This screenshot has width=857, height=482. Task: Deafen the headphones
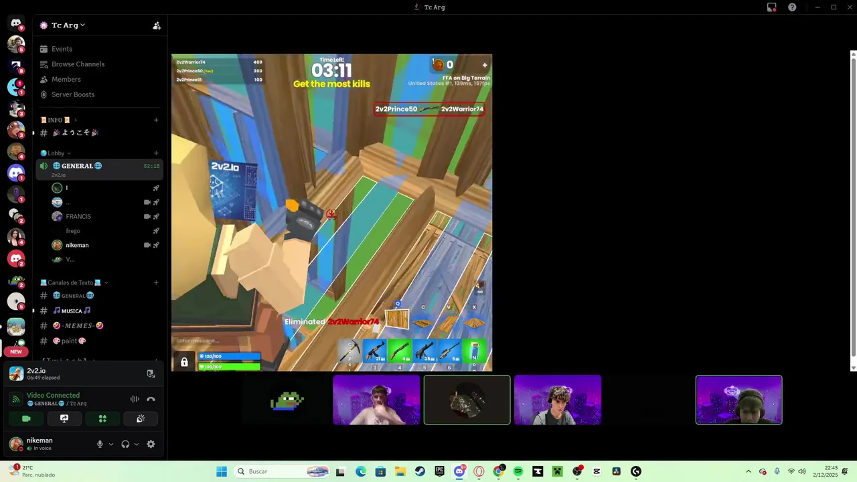click(125, 444)
